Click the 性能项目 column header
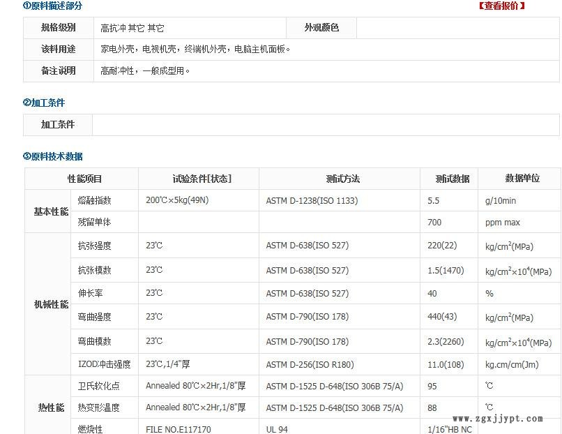This screenshot has width=562, height=434. pyautogui.click(x=84, y=179)
